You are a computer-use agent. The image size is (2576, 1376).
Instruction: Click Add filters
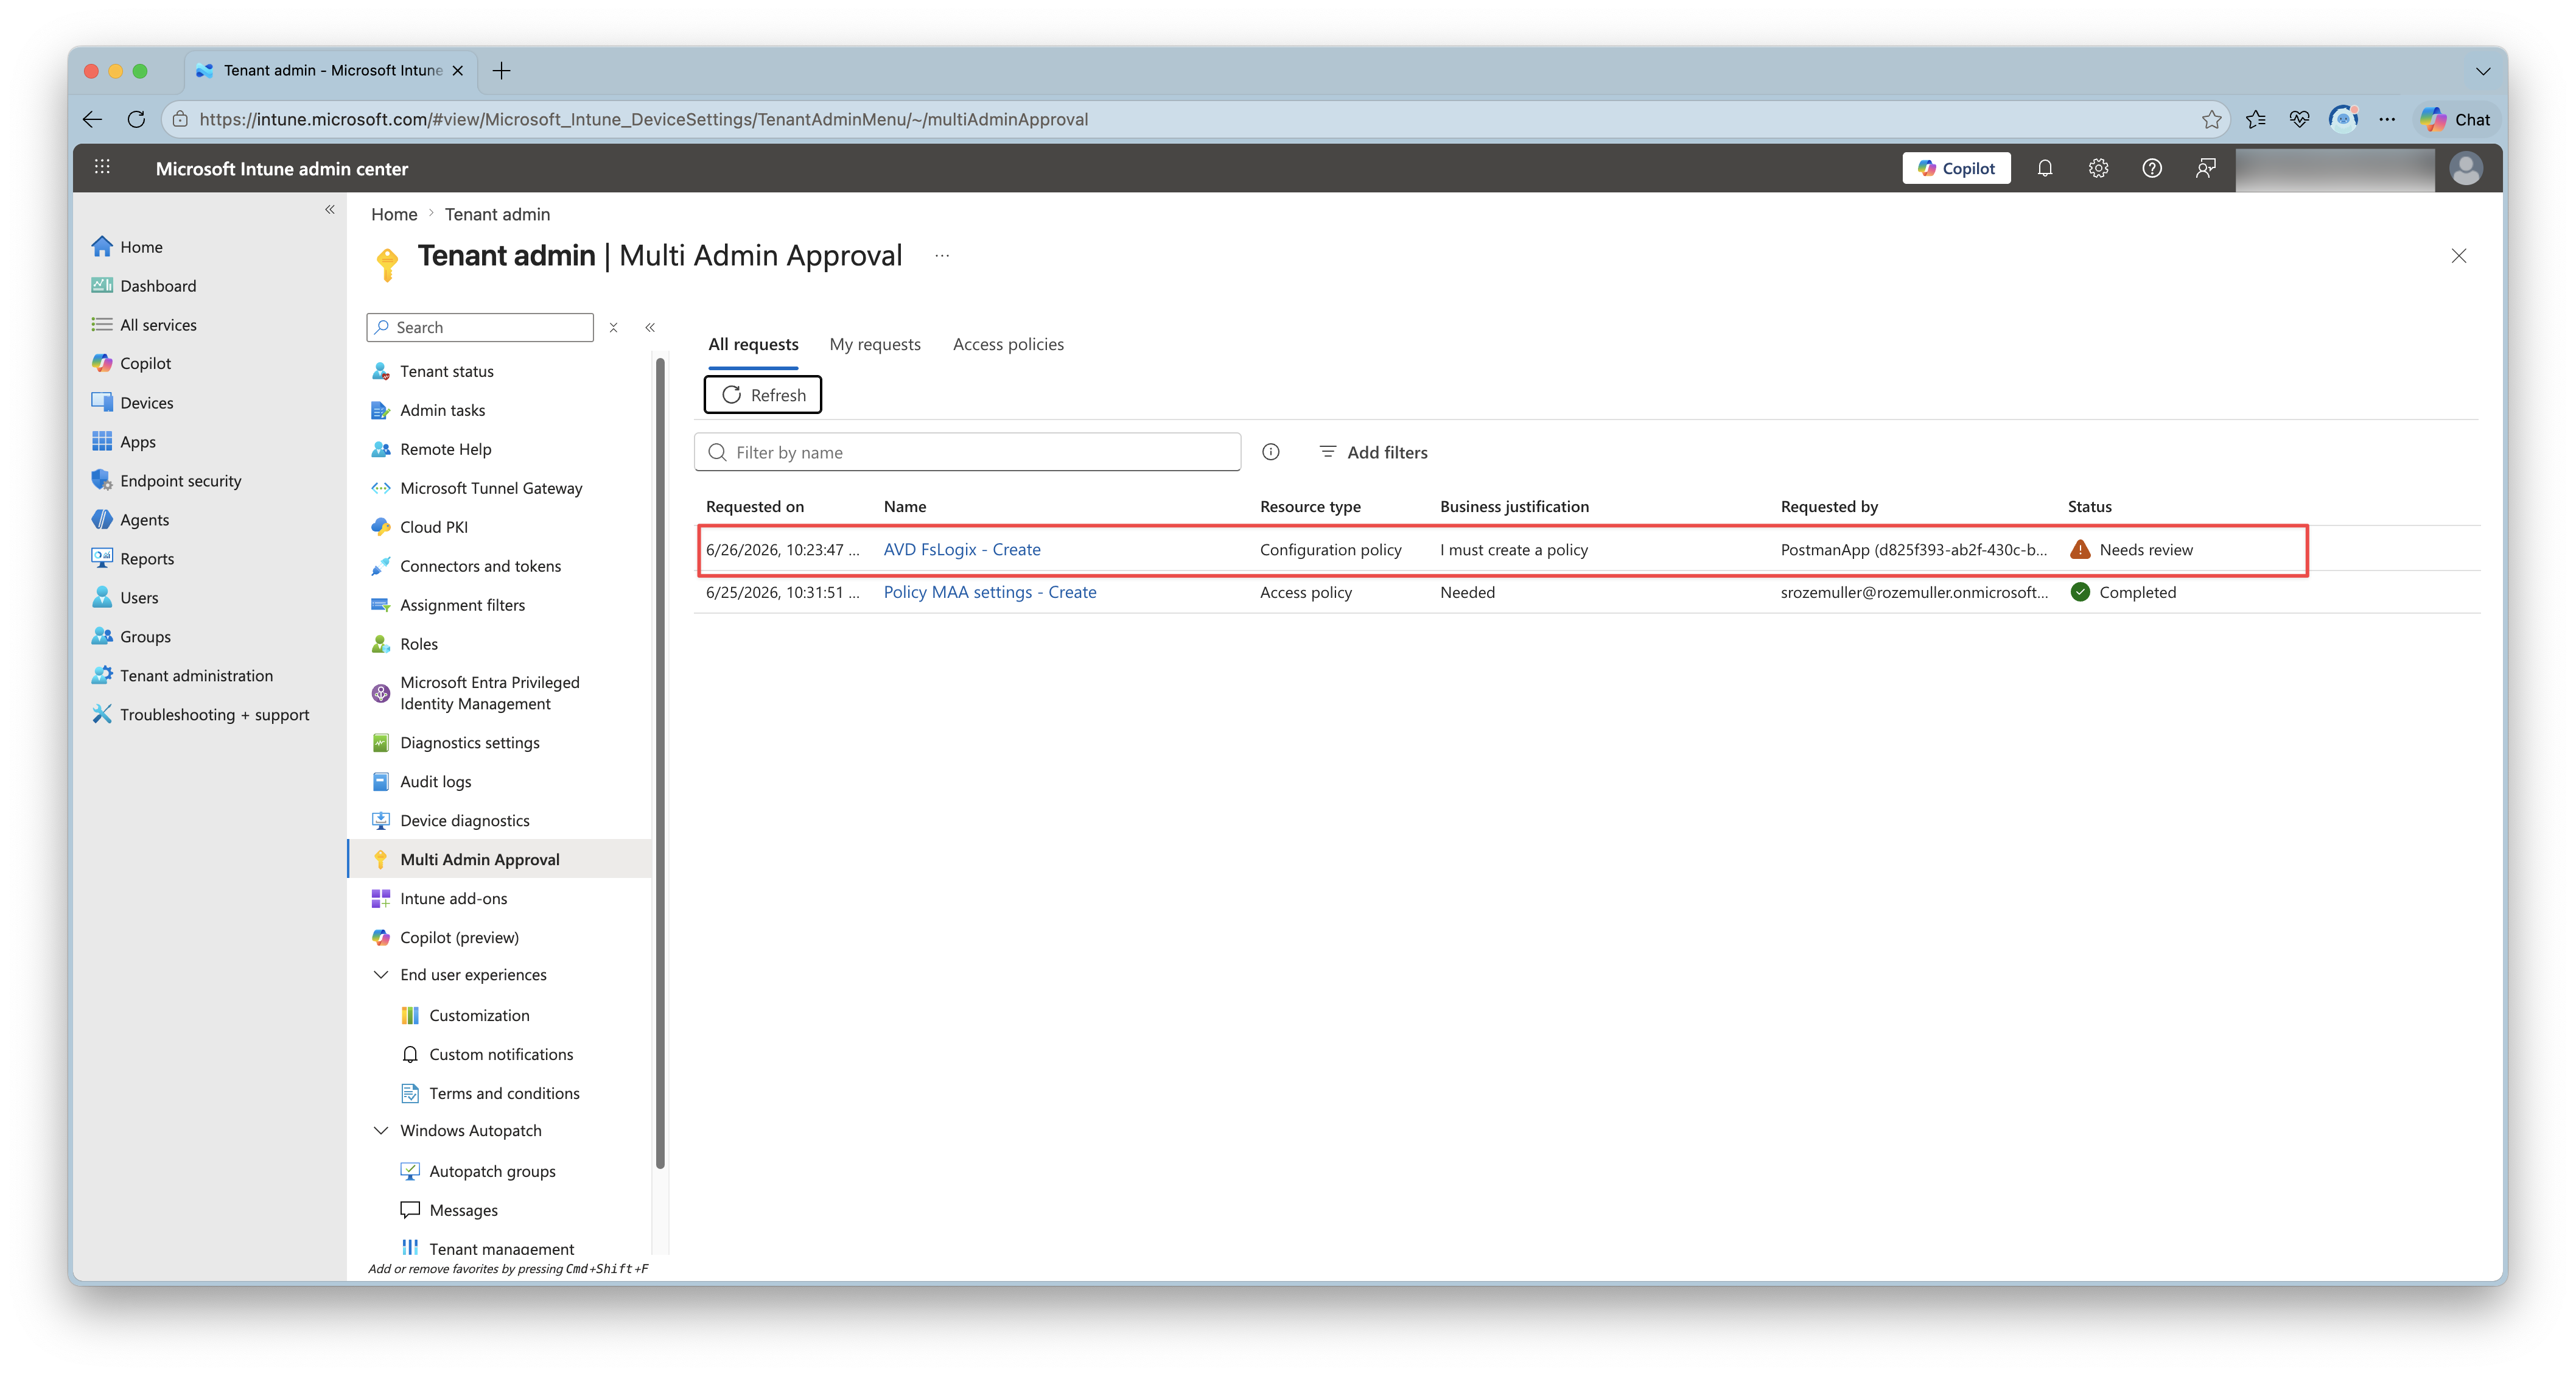tap(1373, 452)
